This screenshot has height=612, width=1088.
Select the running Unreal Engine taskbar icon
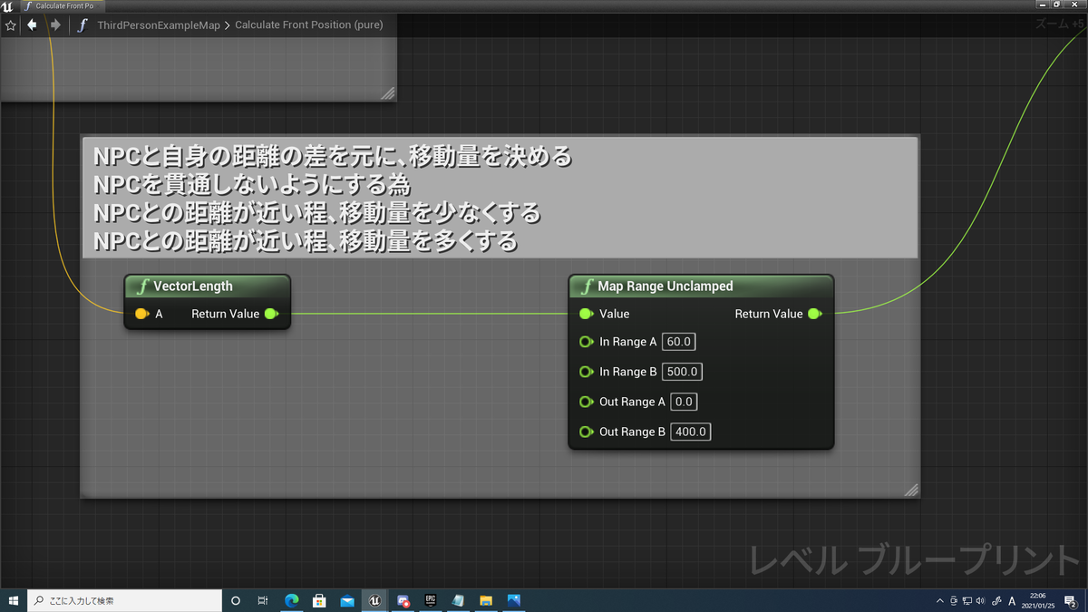click(x=375, y=599)
